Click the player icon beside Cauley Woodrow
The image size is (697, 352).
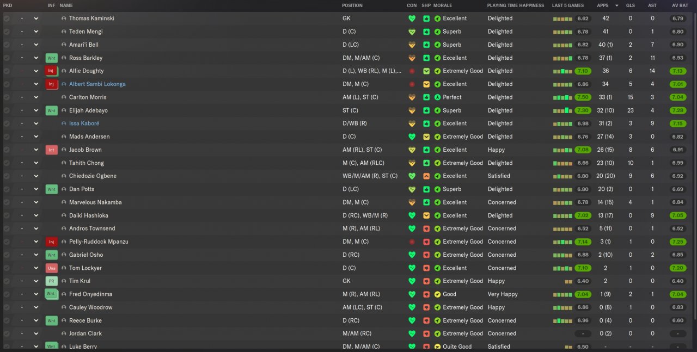pos(64,307)
